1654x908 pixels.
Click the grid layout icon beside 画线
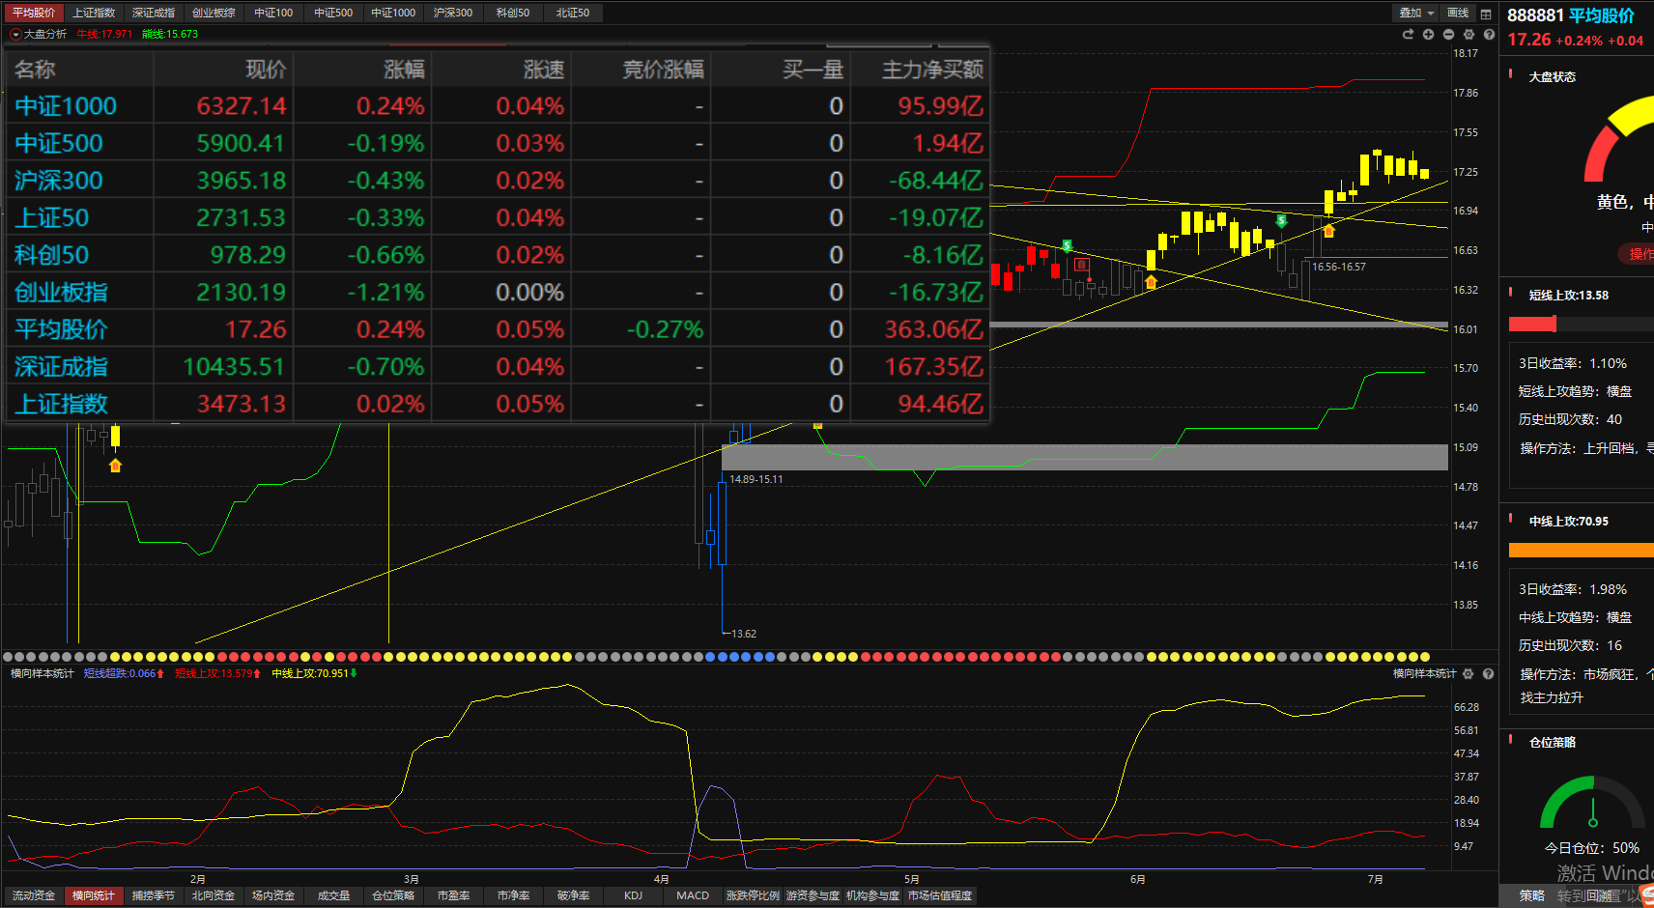tap(1486, 14)
